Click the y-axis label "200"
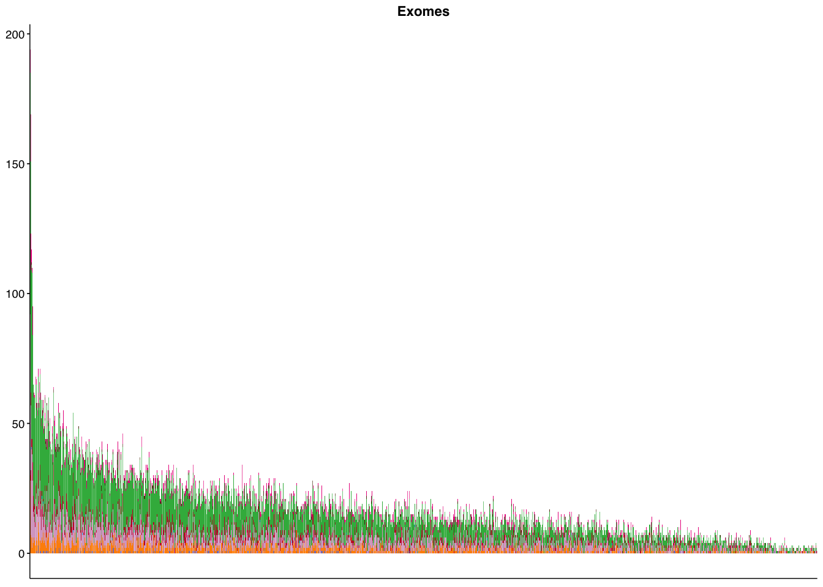This screenshot has height=587, width=823. tap(14, 35)
